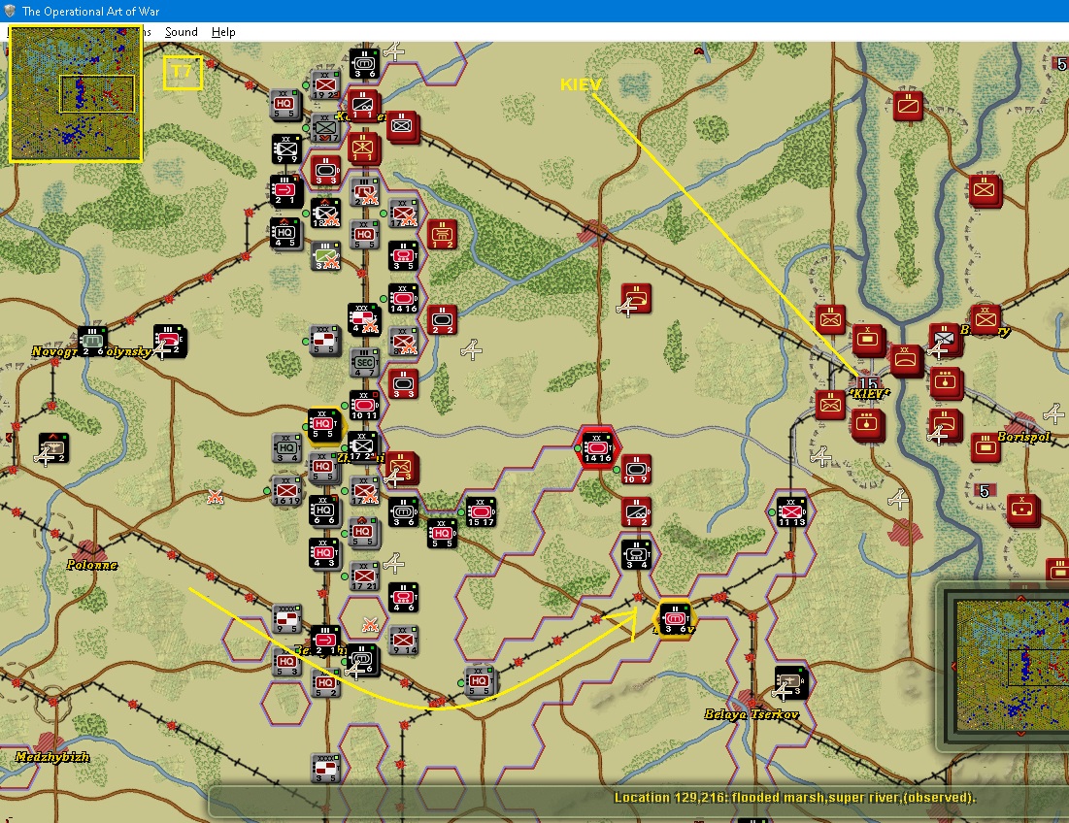Select the red-hexed 14-16 panzer division
Screen dimensions: 1069x823
coord(598,447)
